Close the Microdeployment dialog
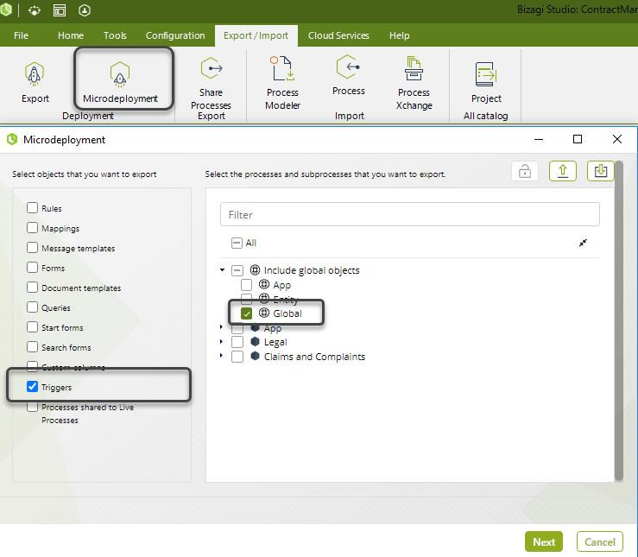This screenshot has width=638, height=557. [616, 139]
